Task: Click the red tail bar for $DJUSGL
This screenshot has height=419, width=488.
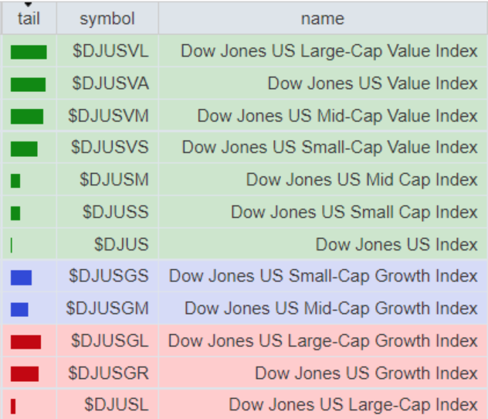Action: [x=25, y=342]
